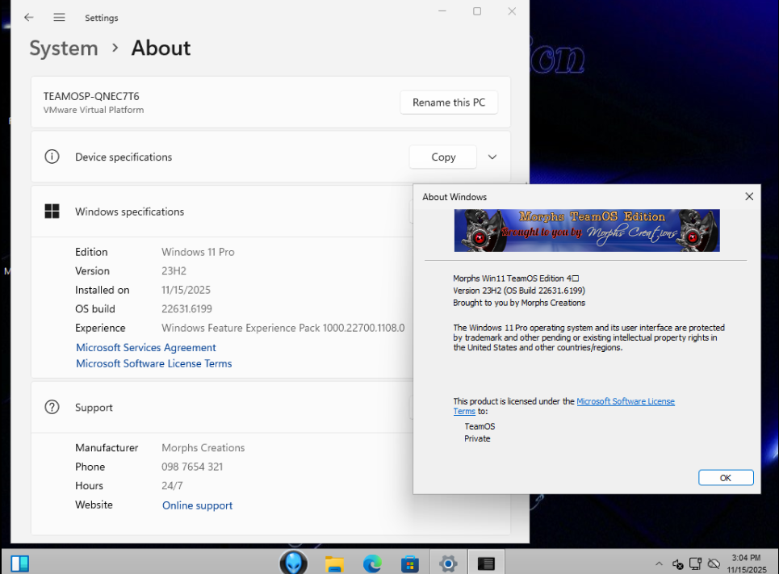This screenshot has width=779, height=574.
Task: Open the Microsoft Services Agreement link
Action: coord(146,347)
